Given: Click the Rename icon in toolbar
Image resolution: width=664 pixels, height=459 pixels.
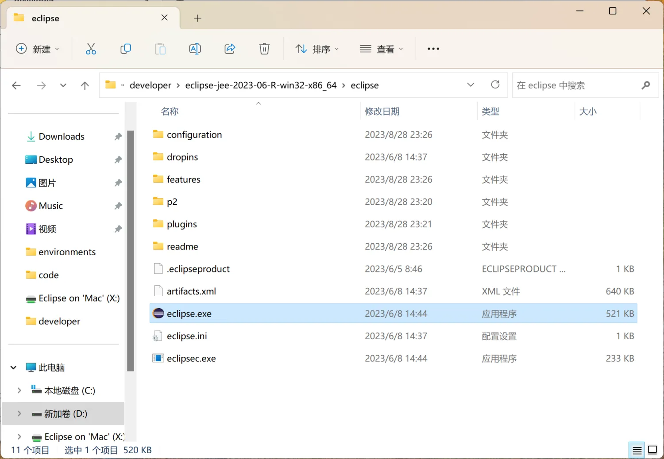Looking at the screenshot, I should [195, 49].
